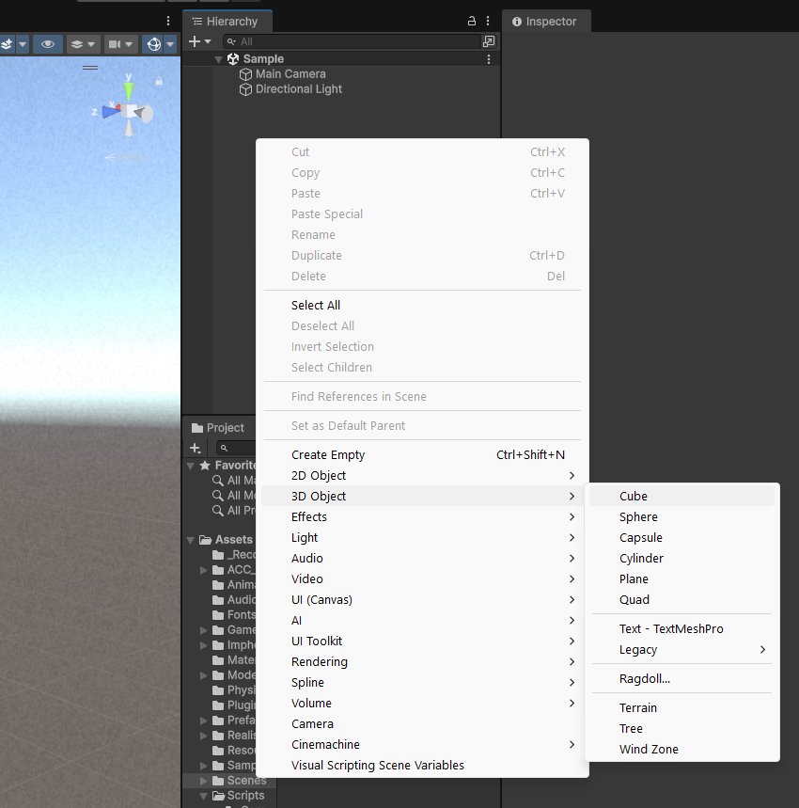Open the Cinemachine submenu
799x808 pixels.
point(423,745)
